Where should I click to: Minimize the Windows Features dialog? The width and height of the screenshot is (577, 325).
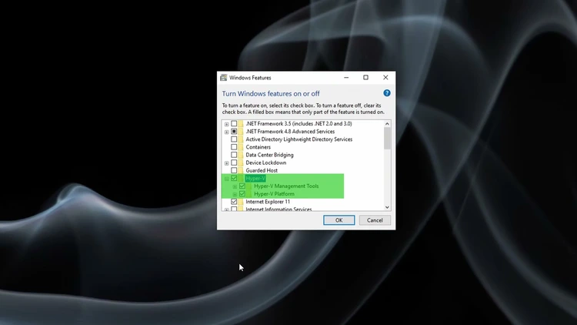click(x=346, y=77)
